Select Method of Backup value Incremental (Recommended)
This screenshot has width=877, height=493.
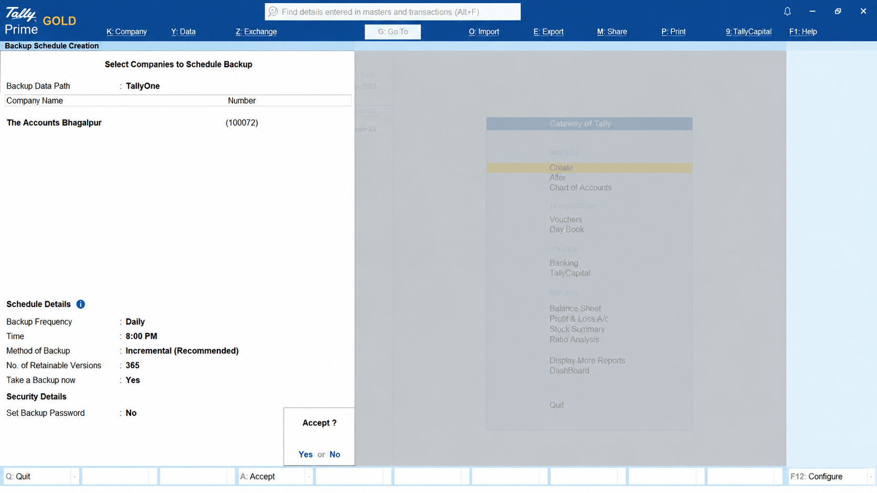coord(182,351)
